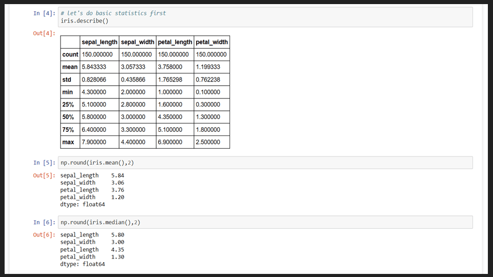Image resolution: width=493 pixels, height=277 pixels.
Task: Click the std value 1.765298
Action: click(x=170, y=80)
